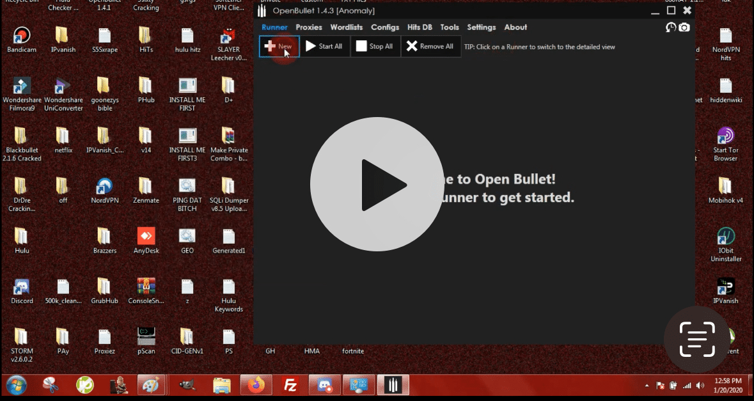Select the Bandicam desktop icon
The height and width of the screenshot is (401, 754).
[x=22, y=40]
